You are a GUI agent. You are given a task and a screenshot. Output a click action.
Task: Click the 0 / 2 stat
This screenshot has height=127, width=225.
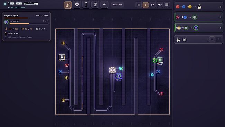(x=40, y=29)
